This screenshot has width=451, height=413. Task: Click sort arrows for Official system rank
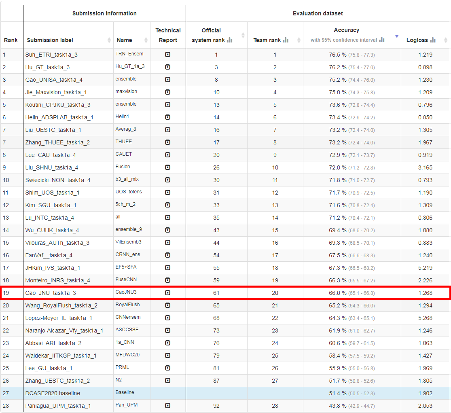click(x=243, y=35)
